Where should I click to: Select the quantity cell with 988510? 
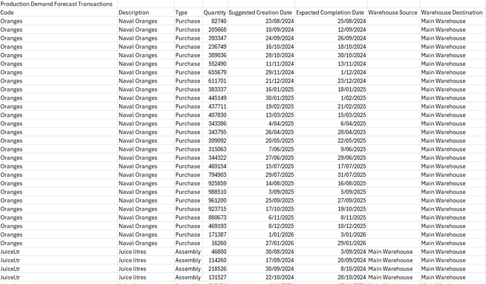(217, 192)
